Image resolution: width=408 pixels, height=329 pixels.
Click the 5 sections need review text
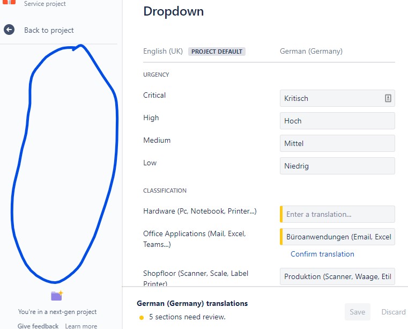pos(187,317)
